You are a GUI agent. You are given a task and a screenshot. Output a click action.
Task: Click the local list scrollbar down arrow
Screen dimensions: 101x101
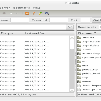pyautogui.click(x=72, y=90)
